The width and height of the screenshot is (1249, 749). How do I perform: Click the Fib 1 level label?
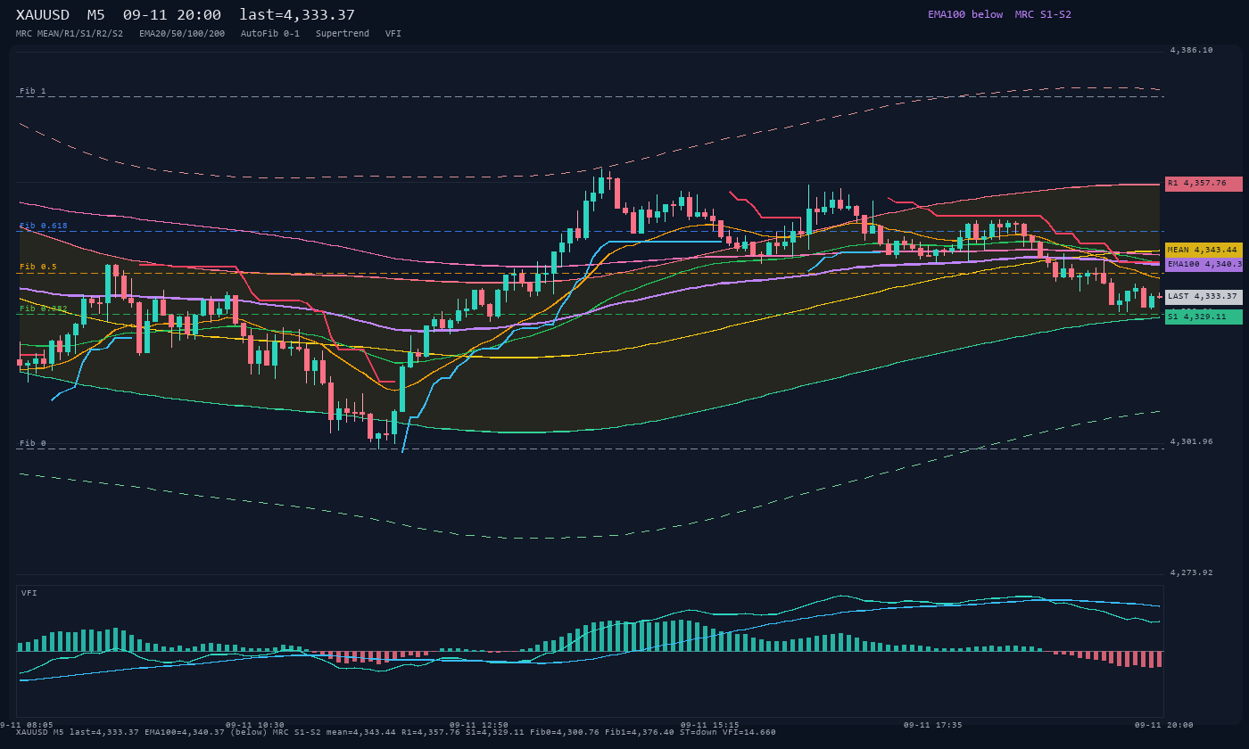pyautogui.click(x=33, y=91)
